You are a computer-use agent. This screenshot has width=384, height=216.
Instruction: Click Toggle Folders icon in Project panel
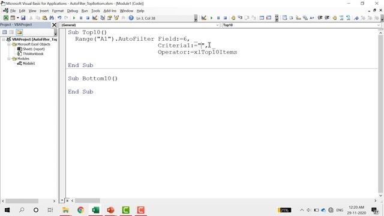coord(19,32)
